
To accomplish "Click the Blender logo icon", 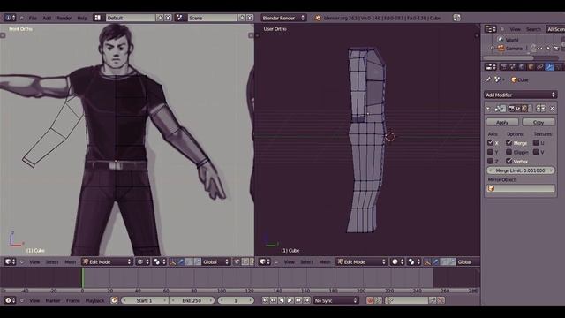I will click(318, 18).
